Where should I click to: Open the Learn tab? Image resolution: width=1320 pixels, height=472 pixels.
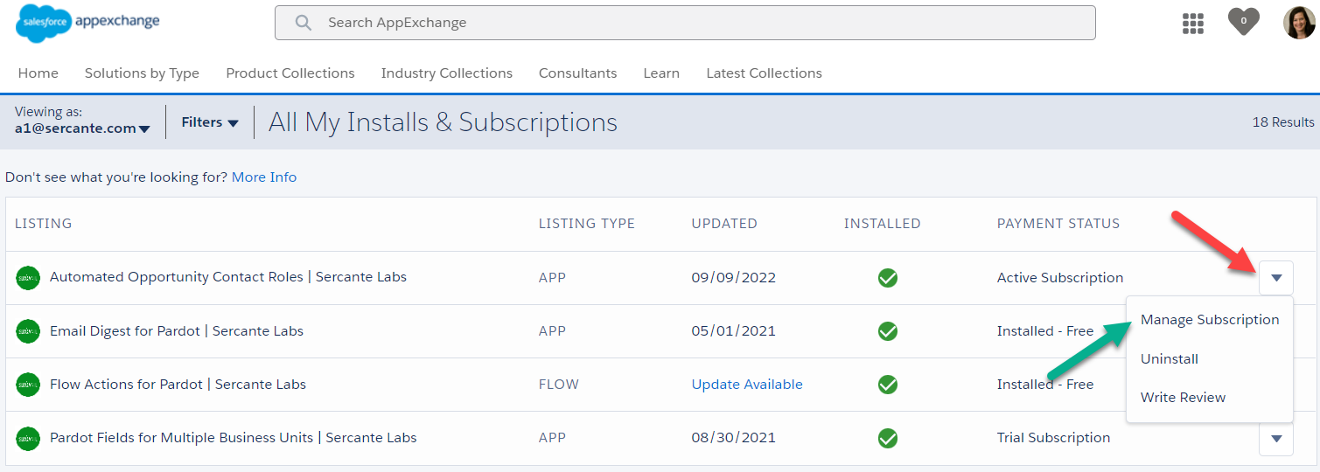tap(661, 73)
